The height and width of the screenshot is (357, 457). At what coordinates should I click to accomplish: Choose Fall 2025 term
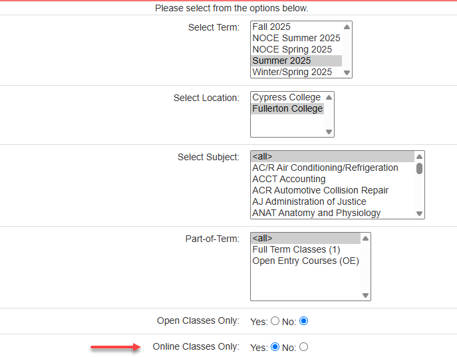pyautogui.click(x=296, y=27)
